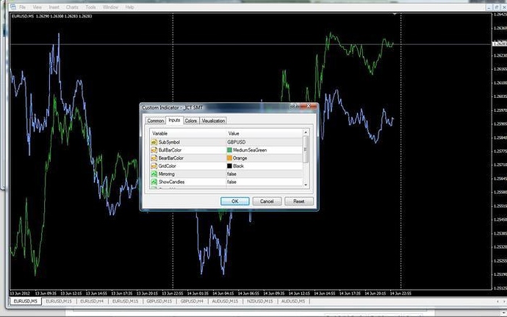Switch to the AUDUSD,M5 chart tab
The height and width of the screenshot is (317, 507).
pos(293,301)
